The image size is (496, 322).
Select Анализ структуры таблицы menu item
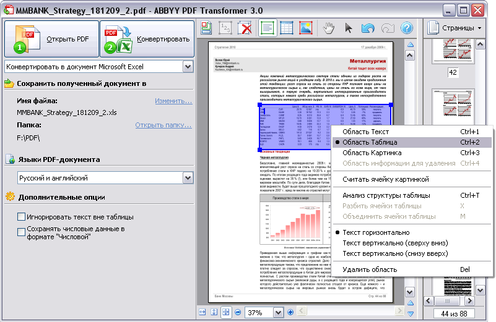412,195
